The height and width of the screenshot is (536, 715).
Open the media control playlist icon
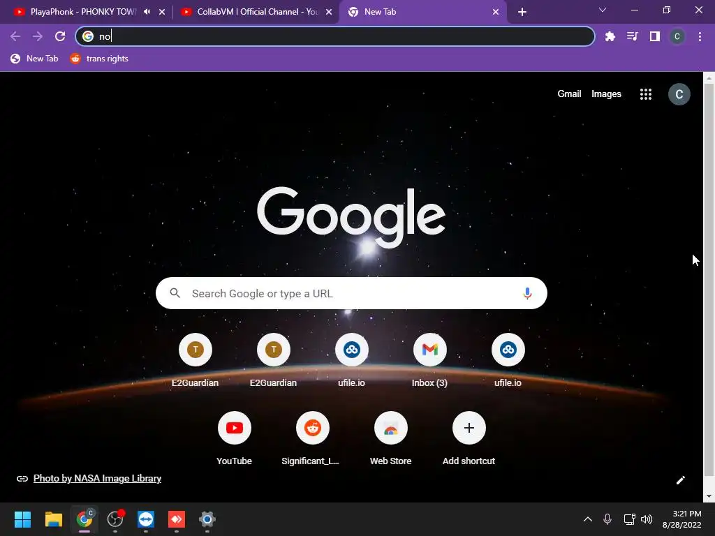pos(632,36)
